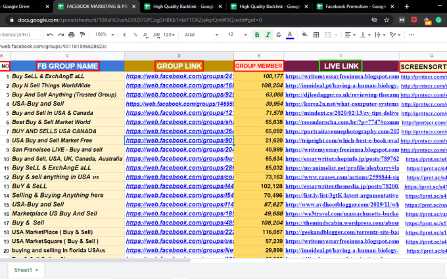447x279 pixels.
Task: Open the korea2u.net live link
Action: pos(342,104)
